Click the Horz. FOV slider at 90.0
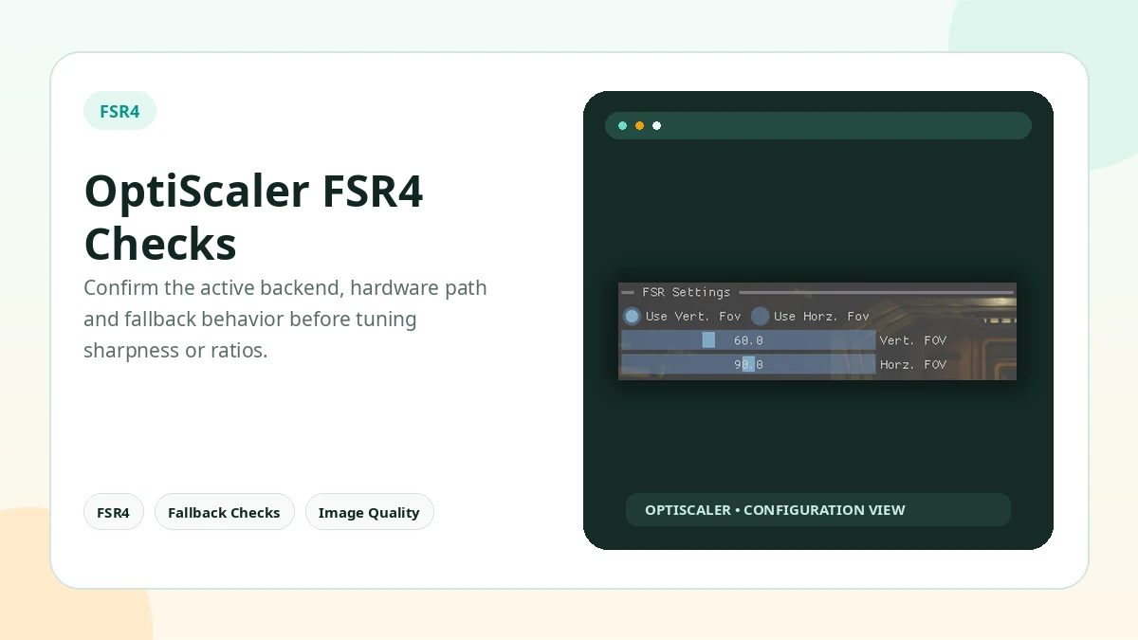This screenshot has width=1138, height=640. pos(748,364)
